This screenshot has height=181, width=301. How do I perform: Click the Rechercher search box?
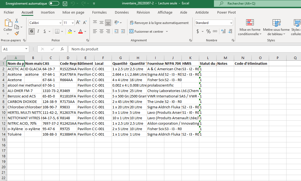(x=257, y=4)
